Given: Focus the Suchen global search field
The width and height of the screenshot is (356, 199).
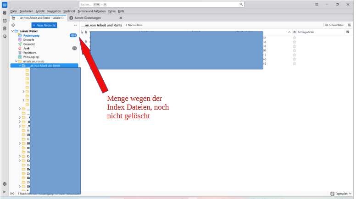Looking at the screenshot, I should 161,4.
